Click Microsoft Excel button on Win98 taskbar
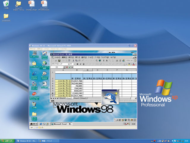 click(61, 124)
